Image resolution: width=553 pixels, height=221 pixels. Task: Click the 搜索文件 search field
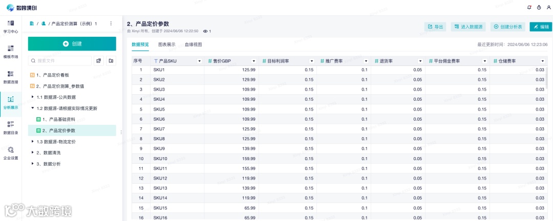[x=60, y=61]
